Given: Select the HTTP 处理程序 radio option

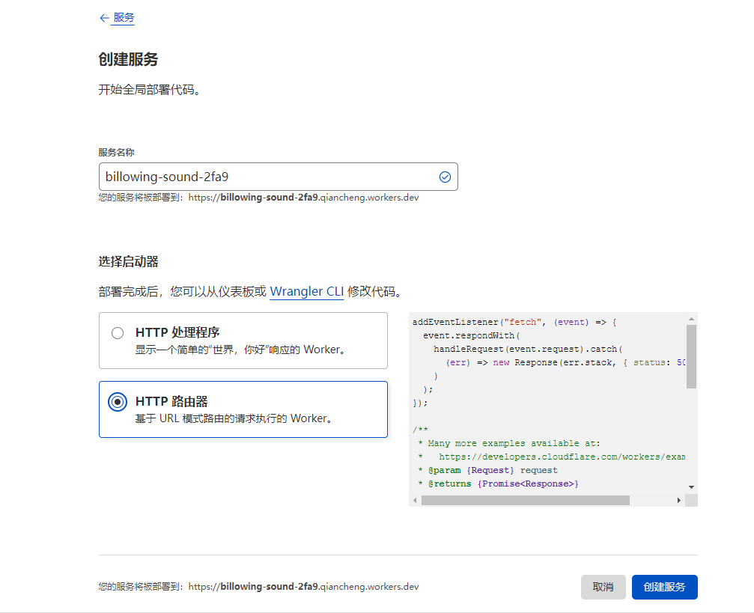Looking at the screenshot, I should pos(118,333).
